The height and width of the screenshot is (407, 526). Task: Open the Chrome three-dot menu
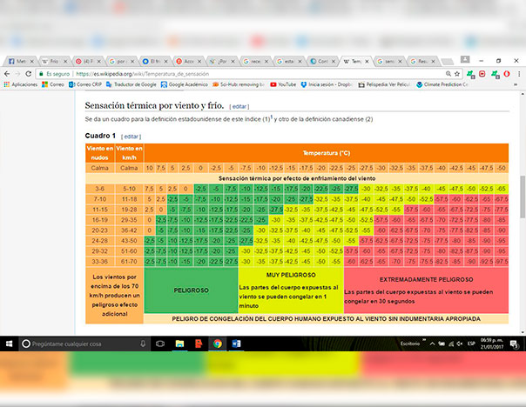pos(517,75)
